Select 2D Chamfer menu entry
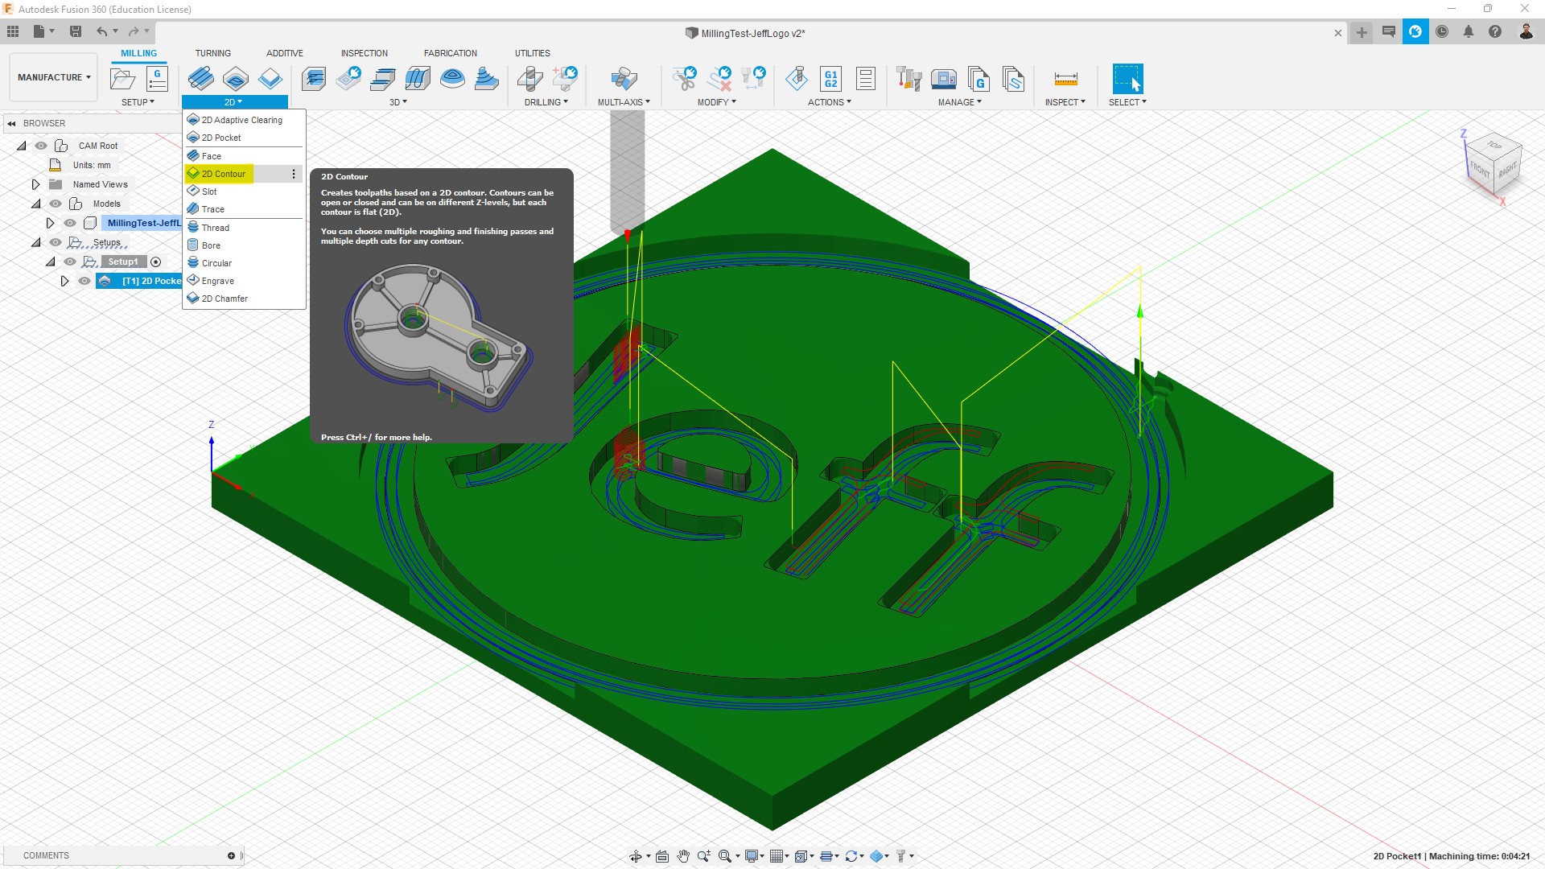1545x869 pixels. point(225,299)
